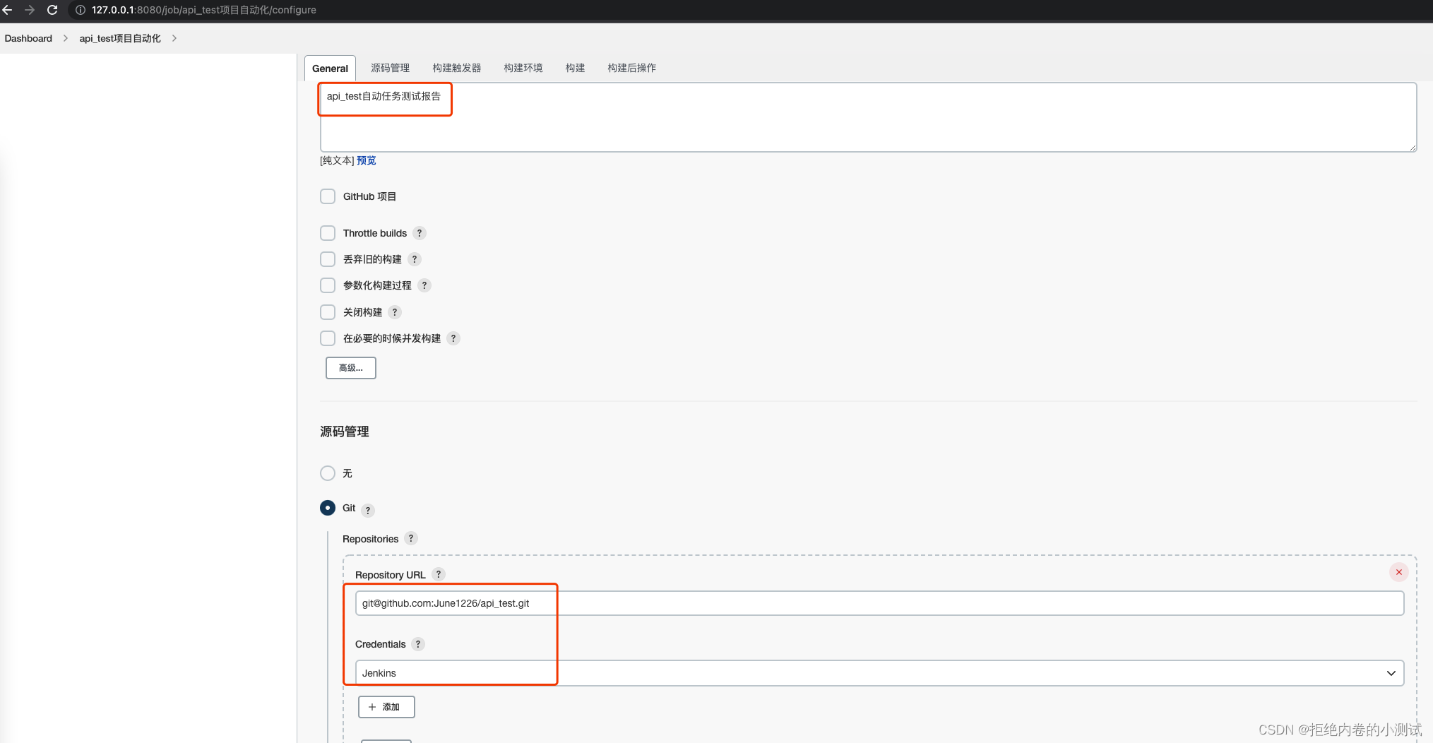Click the 添加 credentials button
Viewport: 1433px width, 743px height.
(x=386, y=707)
